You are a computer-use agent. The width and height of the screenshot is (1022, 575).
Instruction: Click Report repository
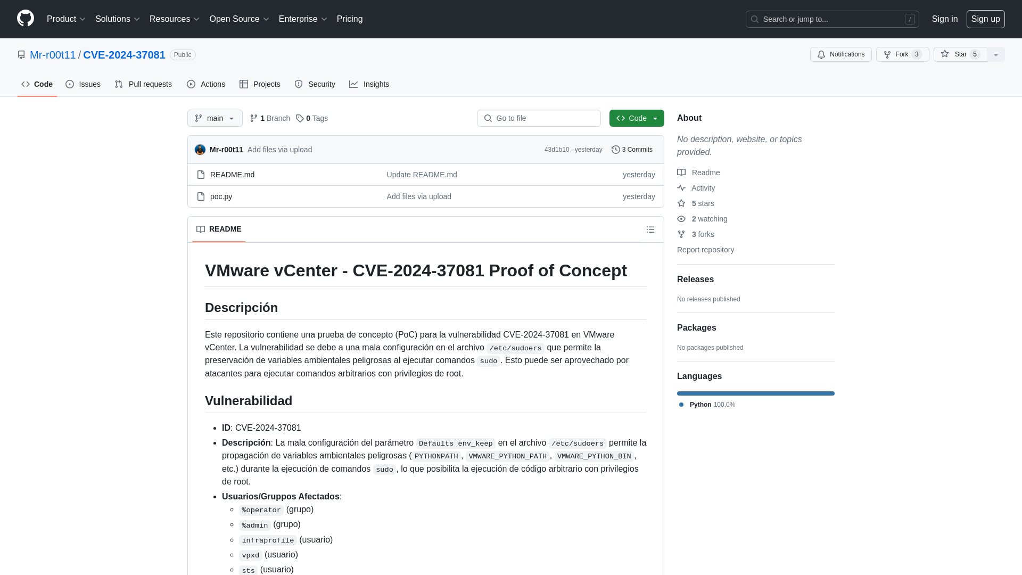coord(705,250)
